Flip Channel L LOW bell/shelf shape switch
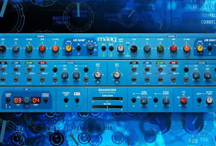This screenshot has width=216, height=146. coord(16,80)
